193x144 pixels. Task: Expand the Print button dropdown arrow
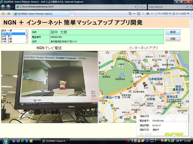[152, 13]
